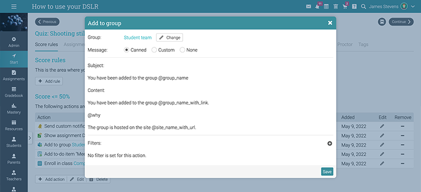
Task: Expand the user menu chevron
Action: click(x=413, y=7)
